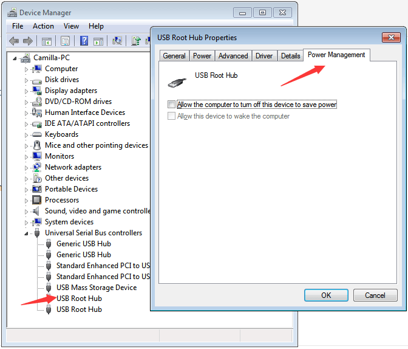Click 'Allow this device to wake the computer' checkbox

click(171, 116)
